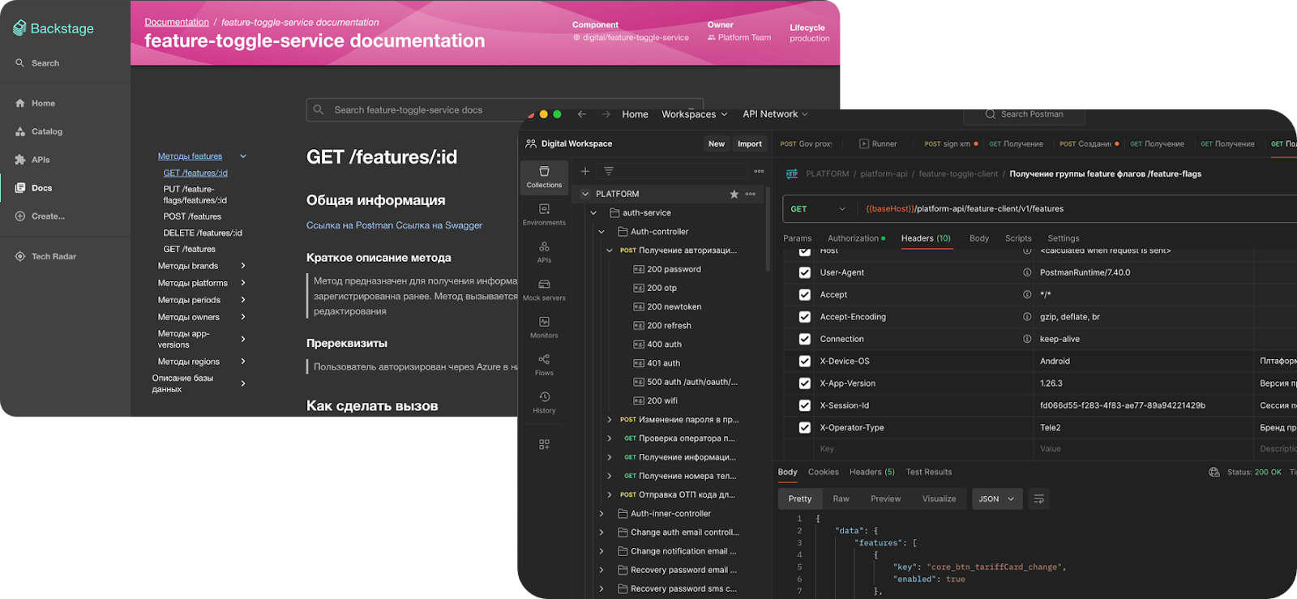Image resolution: width=1297 pixels, height=599 pixels.
Task: Switch to the request Body tab
Action: pos(979,238)
